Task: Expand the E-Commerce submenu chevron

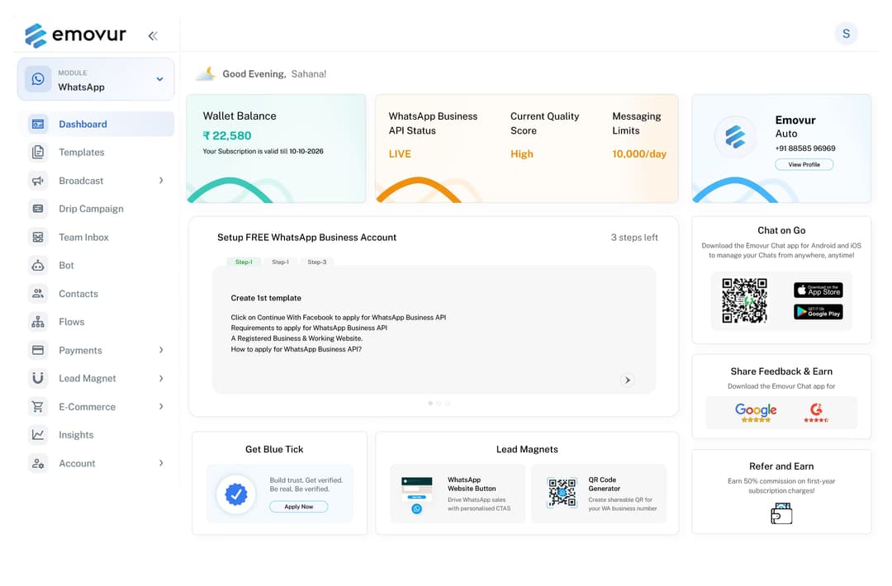Action: click(161, 406)
